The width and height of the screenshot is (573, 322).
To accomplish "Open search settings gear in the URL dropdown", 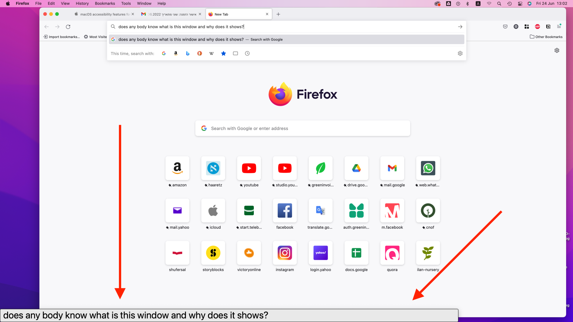I will click(x=460, y=54).
